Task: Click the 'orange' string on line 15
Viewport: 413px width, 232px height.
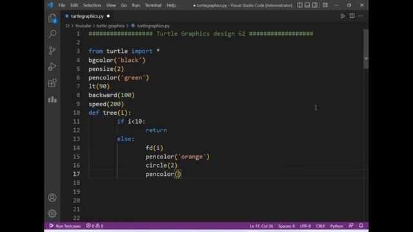Action: click(192, 157)
